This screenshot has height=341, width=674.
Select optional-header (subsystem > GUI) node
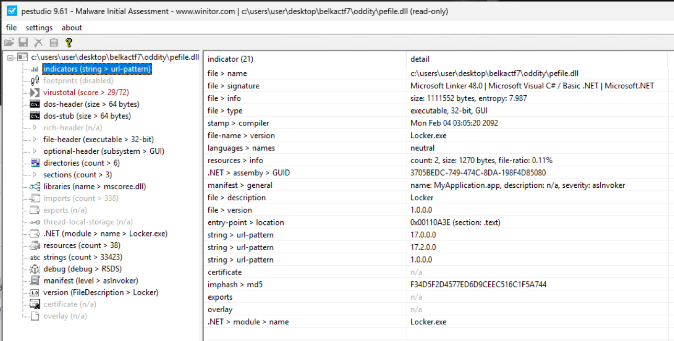[x=104, y=151]
